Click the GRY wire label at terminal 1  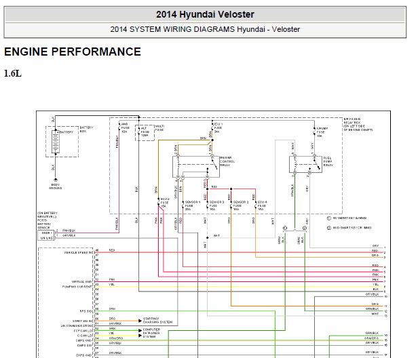pyautogui.click(x=375, y=246)
